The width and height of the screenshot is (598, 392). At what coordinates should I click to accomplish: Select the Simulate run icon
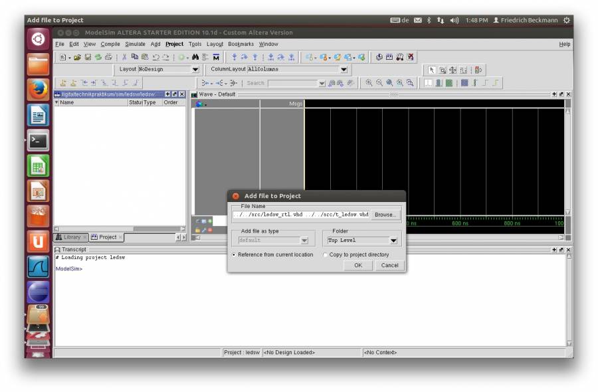[380, 57]
